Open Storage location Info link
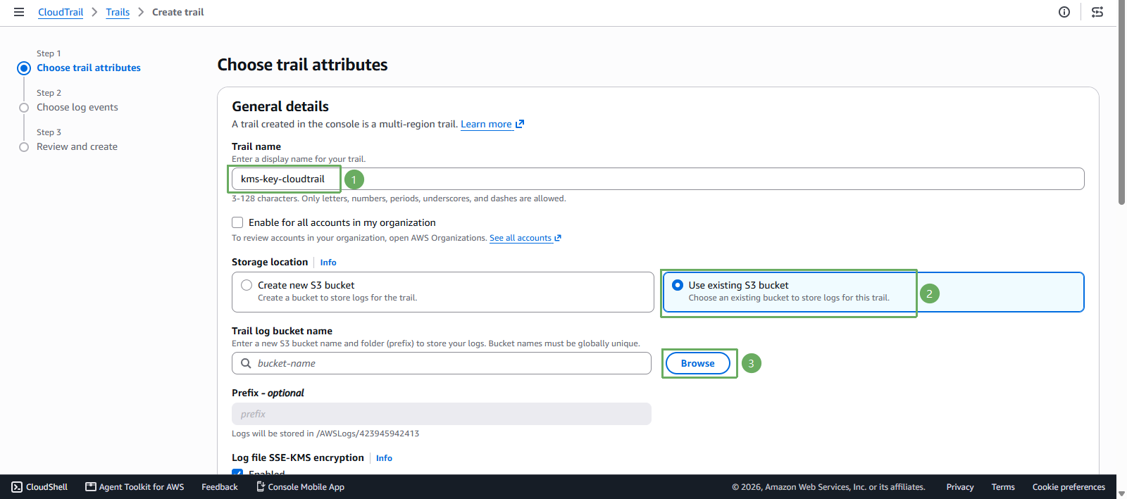This screenshot has height=499, width=1127. [328, 263]
